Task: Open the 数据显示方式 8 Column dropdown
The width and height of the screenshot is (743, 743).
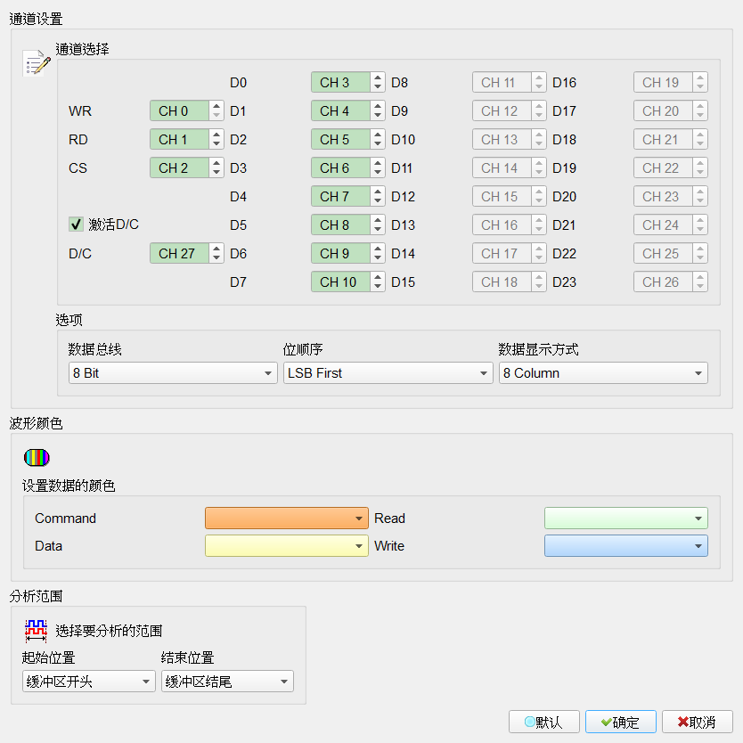Action: click(x=603, y=373)
